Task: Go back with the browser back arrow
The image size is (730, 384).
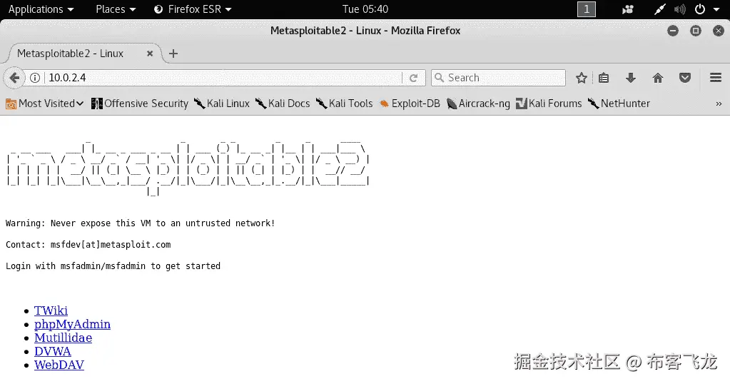Action: 14,78
